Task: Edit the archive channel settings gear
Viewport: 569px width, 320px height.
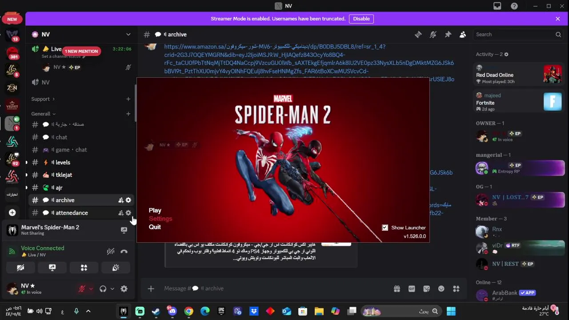Action: click(128, 200)
